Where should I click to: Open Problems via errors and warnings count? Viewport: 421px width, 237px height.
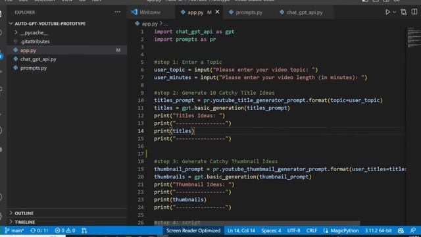tap(64, 230)
